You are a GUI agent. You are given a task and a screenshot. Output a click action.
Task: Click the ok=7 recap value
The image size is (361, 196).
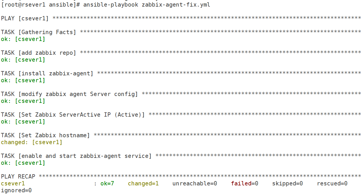tap(107, 184)
